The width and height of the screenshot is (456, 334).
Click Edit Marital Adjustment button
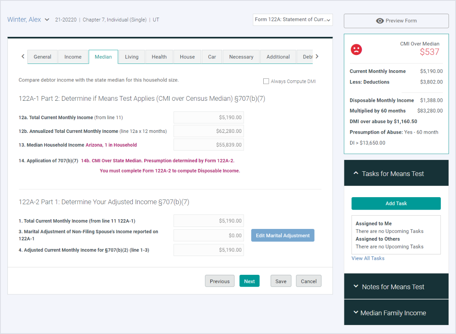(282, 236)
